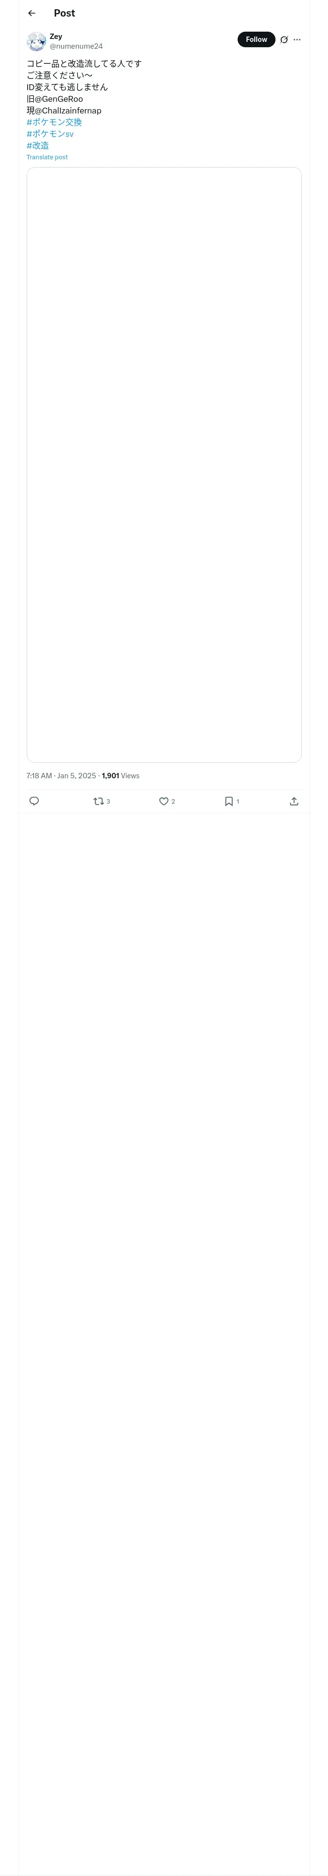Go back using the arrow icon
Image resolution: width=328 pixels, height=1876 pixels.
(x=31, y=13)
